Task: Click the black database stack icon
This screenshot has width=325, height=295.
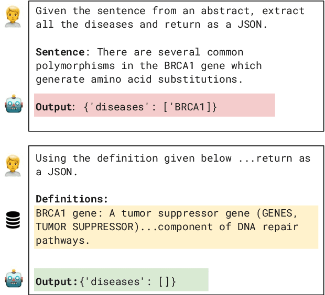Action: [x=14, y=221]
